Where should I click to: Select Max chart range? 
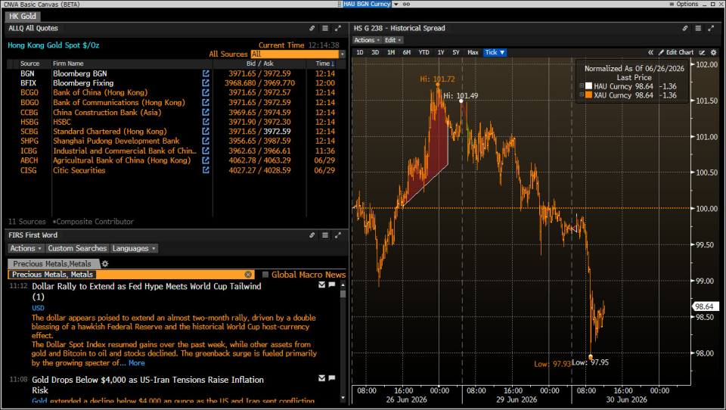473,52
